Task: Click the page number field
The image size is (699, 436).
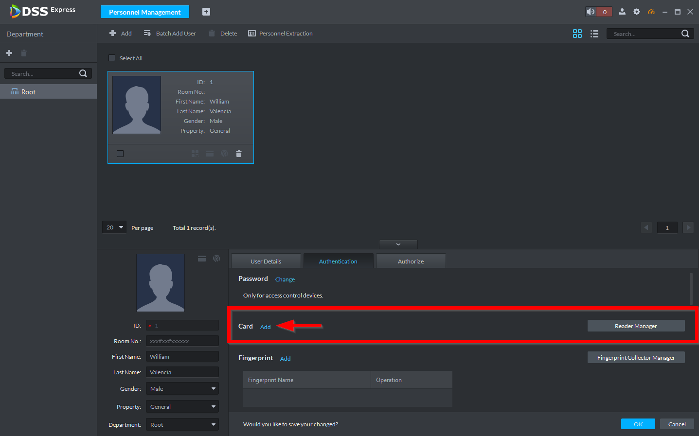Action: tap(667, 227)
